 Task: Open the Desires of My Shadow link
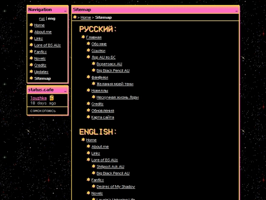pos(116,187)
